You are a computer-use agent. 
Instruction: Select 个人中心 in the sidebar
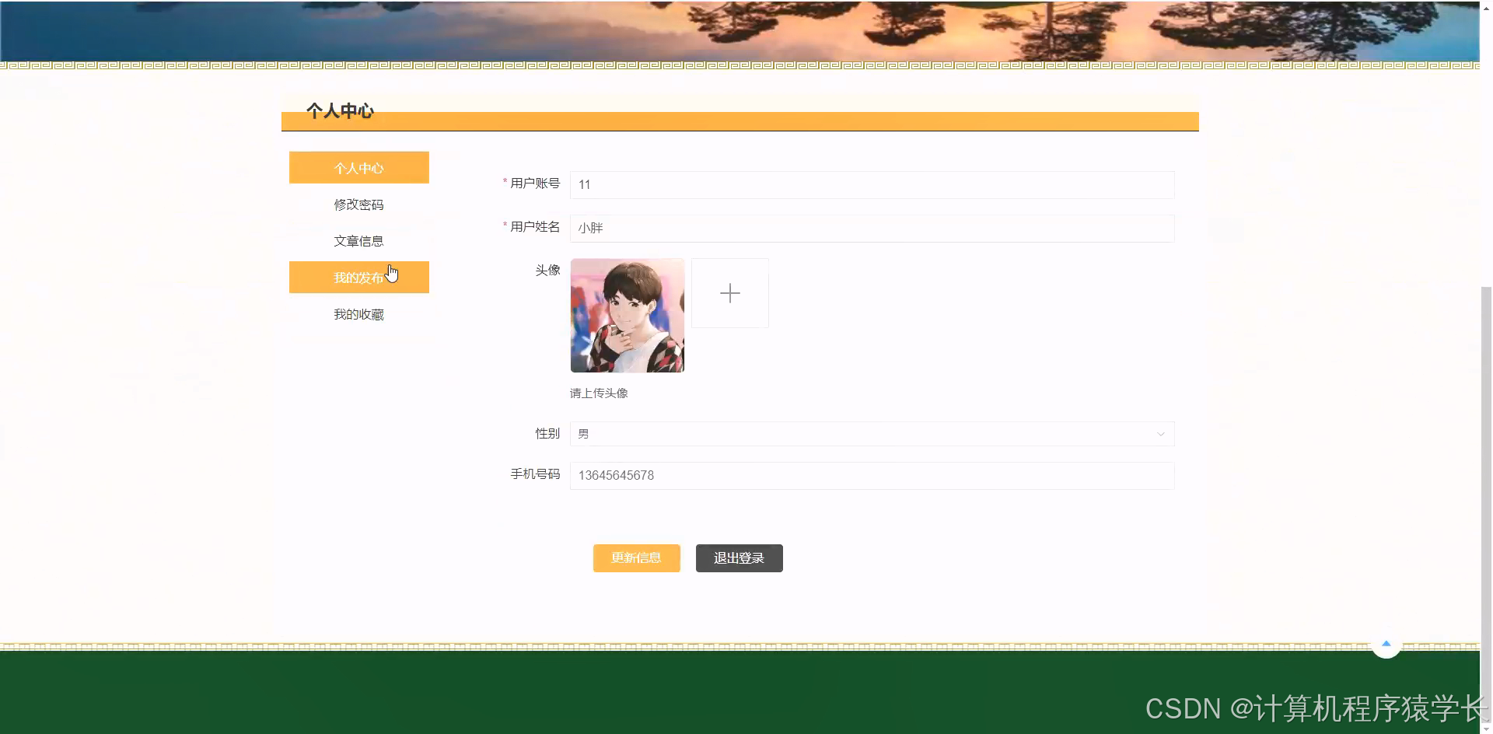358,167
